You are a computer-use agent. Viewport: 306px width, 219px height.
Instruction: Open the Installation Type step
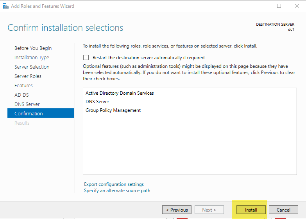tap(32, 57)
